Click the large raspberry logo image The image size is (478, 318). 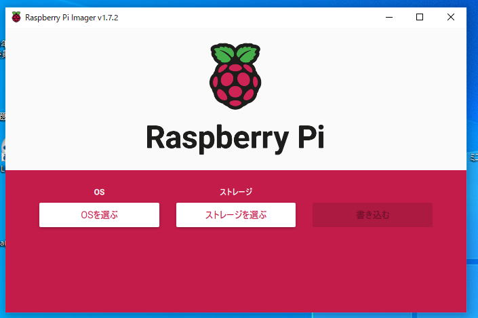235,76
